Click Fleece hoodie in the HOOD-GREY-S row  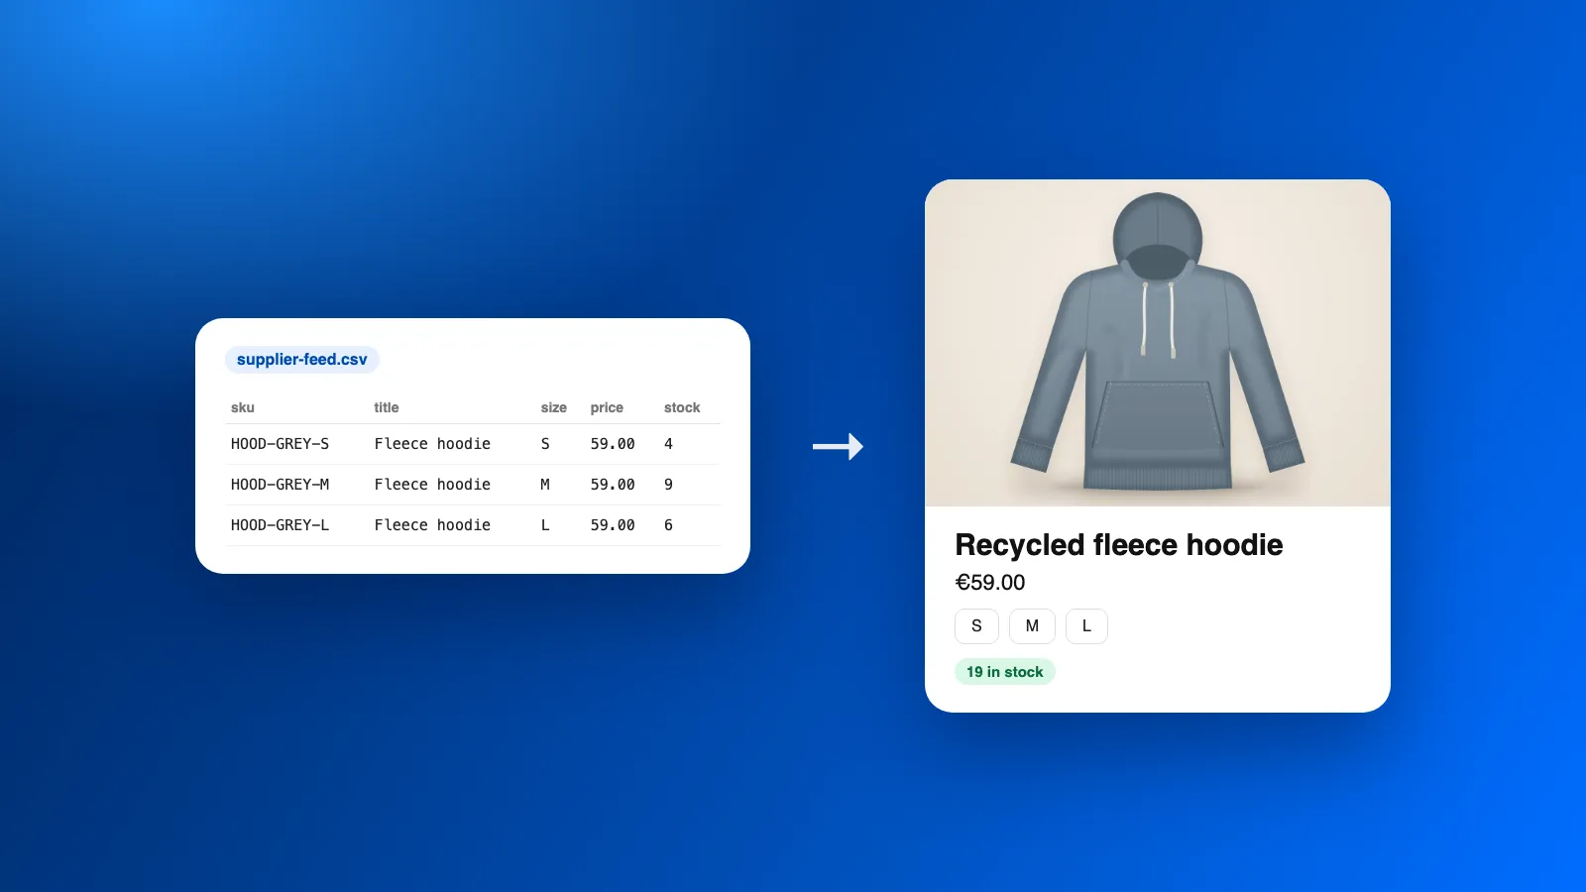pos(432,444)
